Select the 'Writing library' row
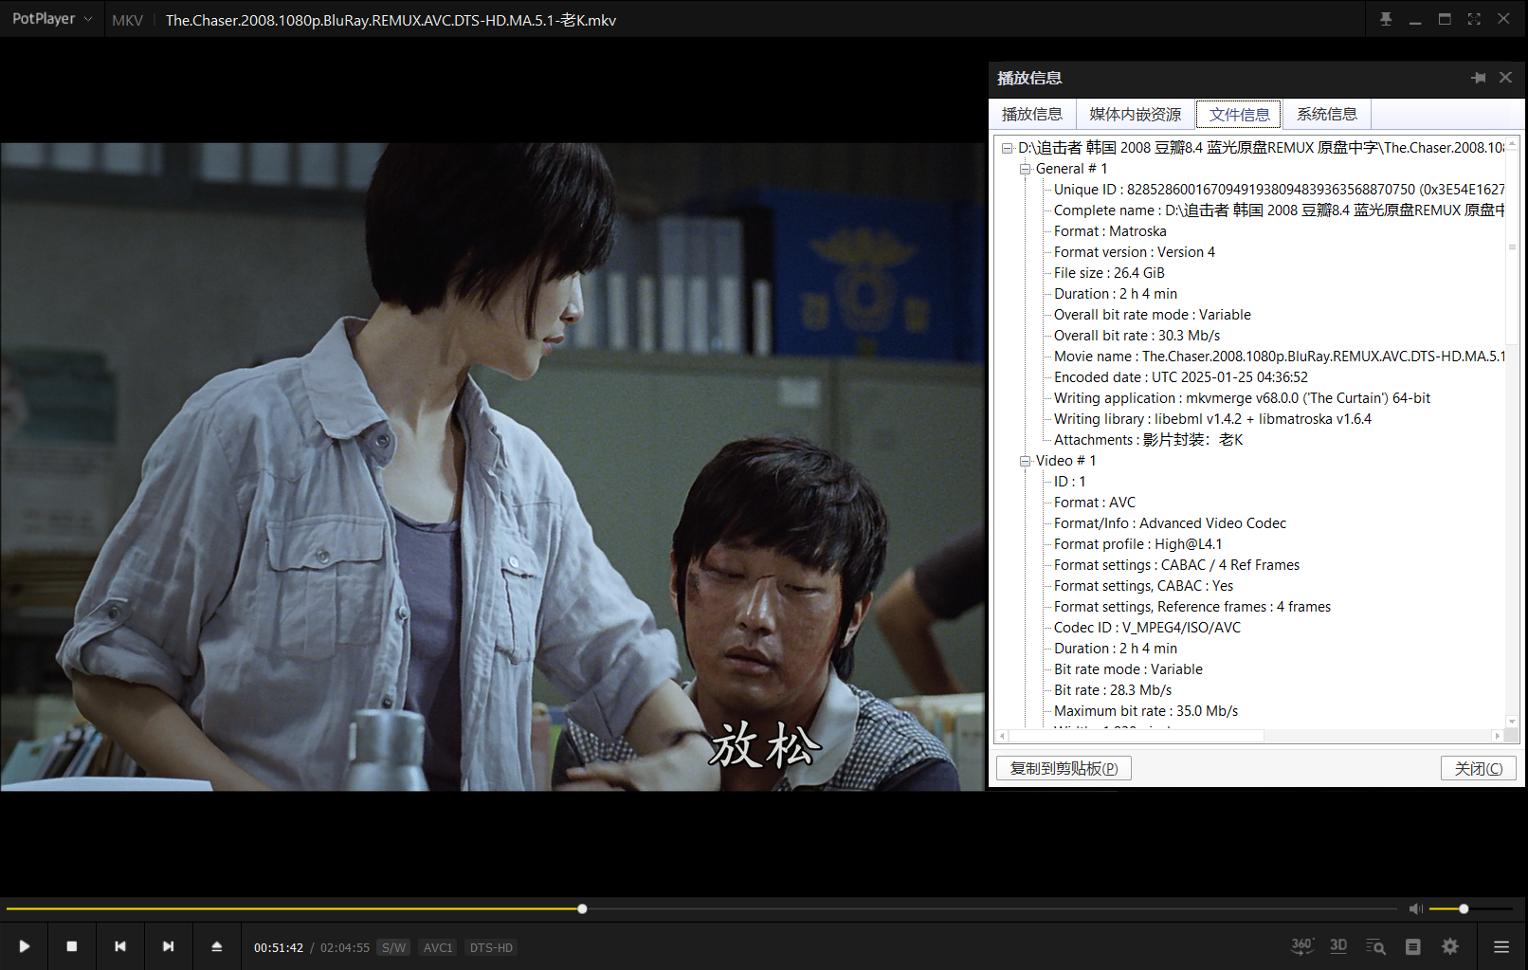The width and height of the screenshot is (1528, 970). (1212, 419)
